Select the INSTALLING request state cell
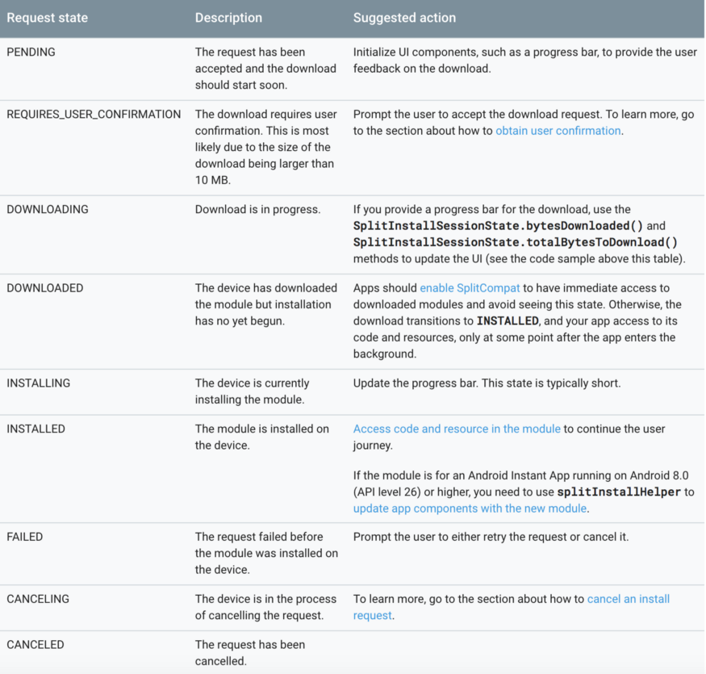This screenshot has width=706, height=674. click(x=39, y=383)
